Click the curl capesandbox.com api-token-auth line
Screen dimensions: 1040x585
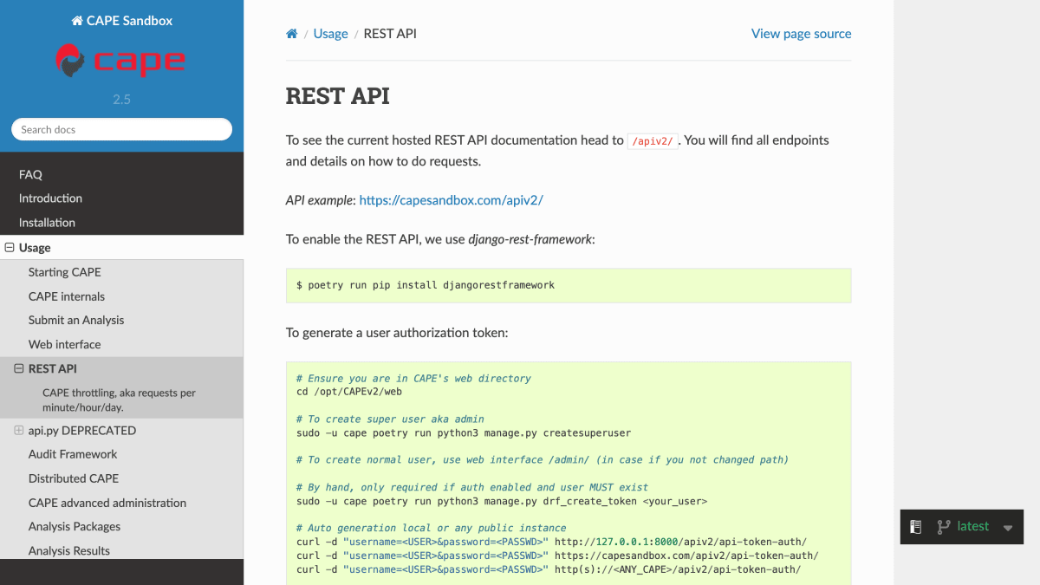(557, 556)
